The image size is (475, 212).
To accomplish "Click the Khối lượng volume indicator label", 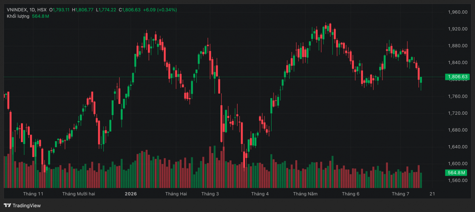I will (18, 16).
